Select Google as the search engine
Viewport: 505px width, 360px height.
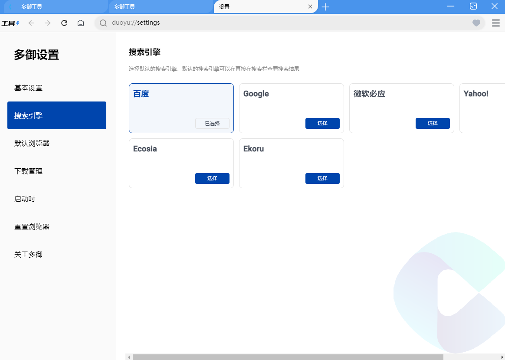coord(322,123)
